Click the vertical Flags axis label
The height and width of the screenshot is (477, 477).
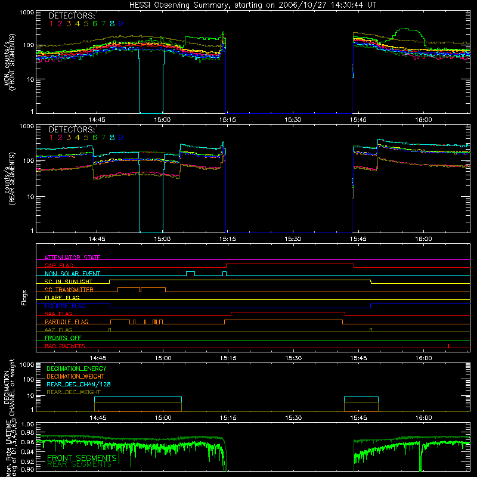click(24, 298)
